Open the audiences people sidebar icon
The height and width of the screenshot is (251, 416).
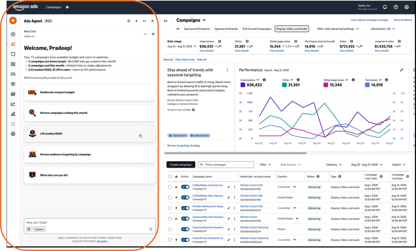coord(13,74)
